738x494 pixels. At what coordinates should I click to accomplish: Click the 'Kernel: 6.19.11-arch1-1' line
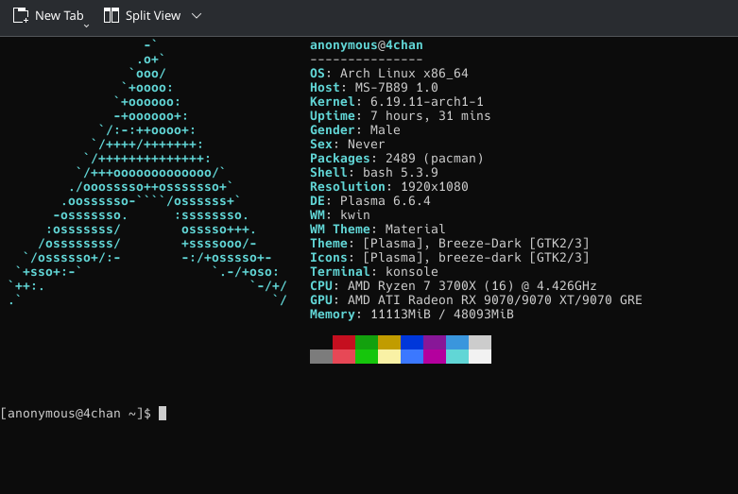point(396,102)
